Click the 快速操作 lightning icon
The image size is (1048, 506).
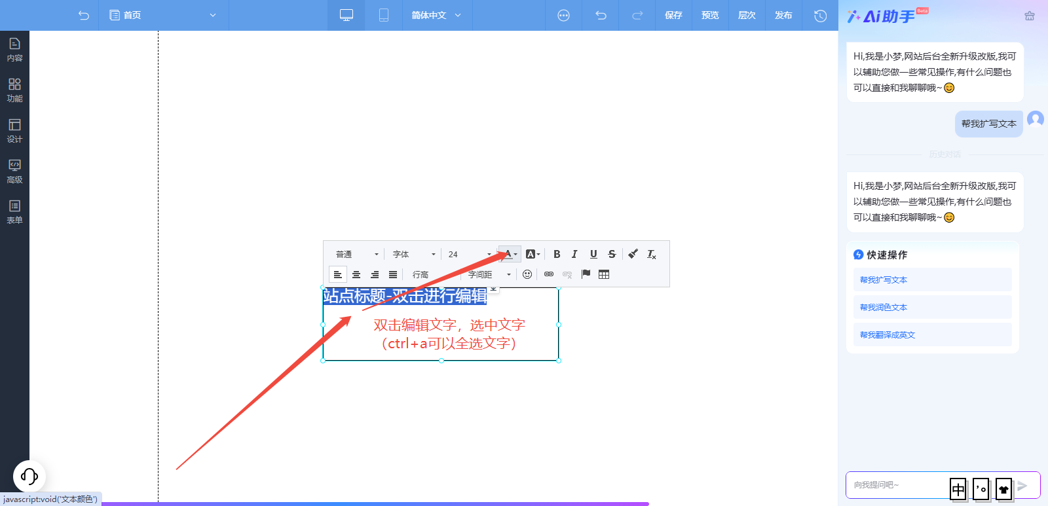[x=858, y=255]
